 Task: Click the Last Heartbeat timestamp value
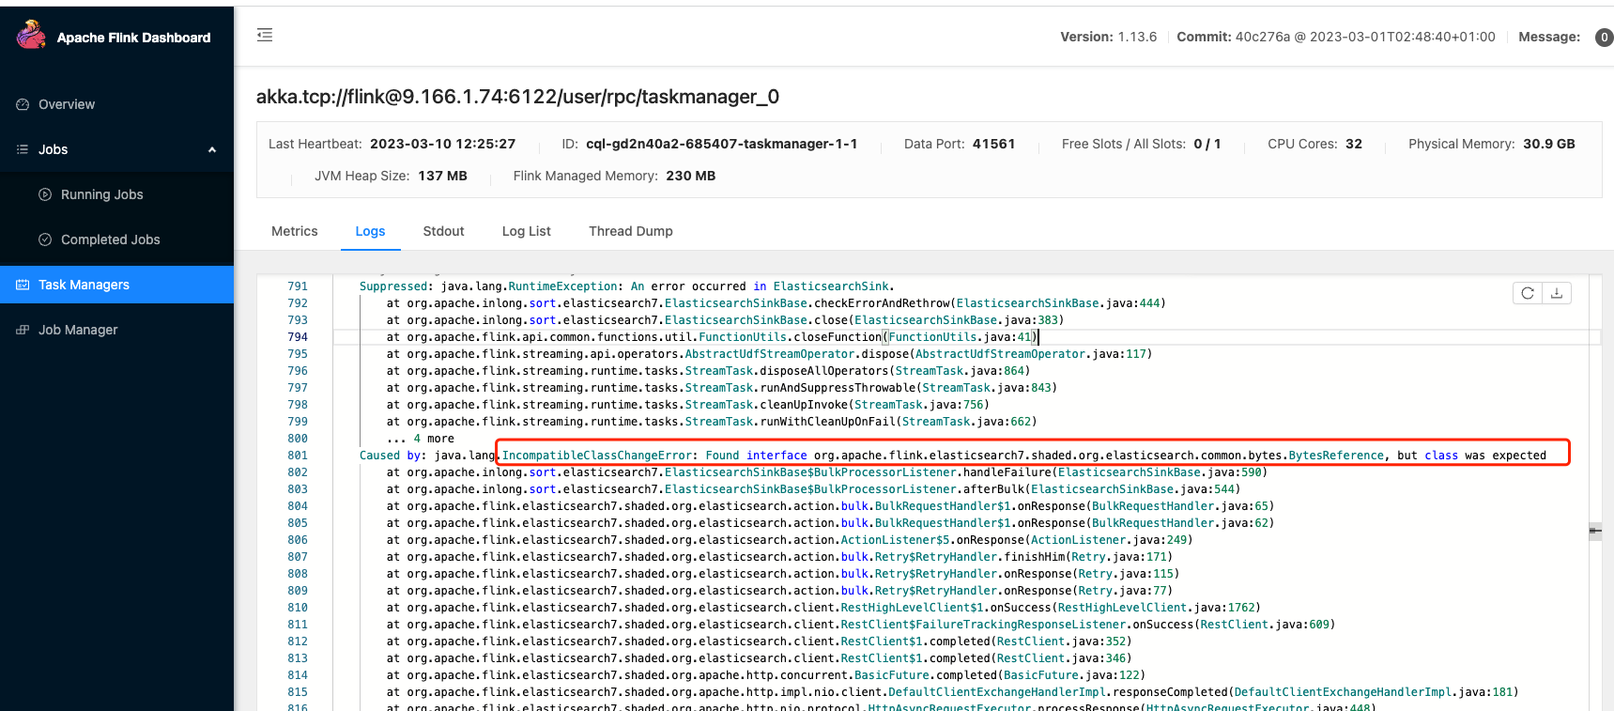pyautogui.click(x=442, y=144)
